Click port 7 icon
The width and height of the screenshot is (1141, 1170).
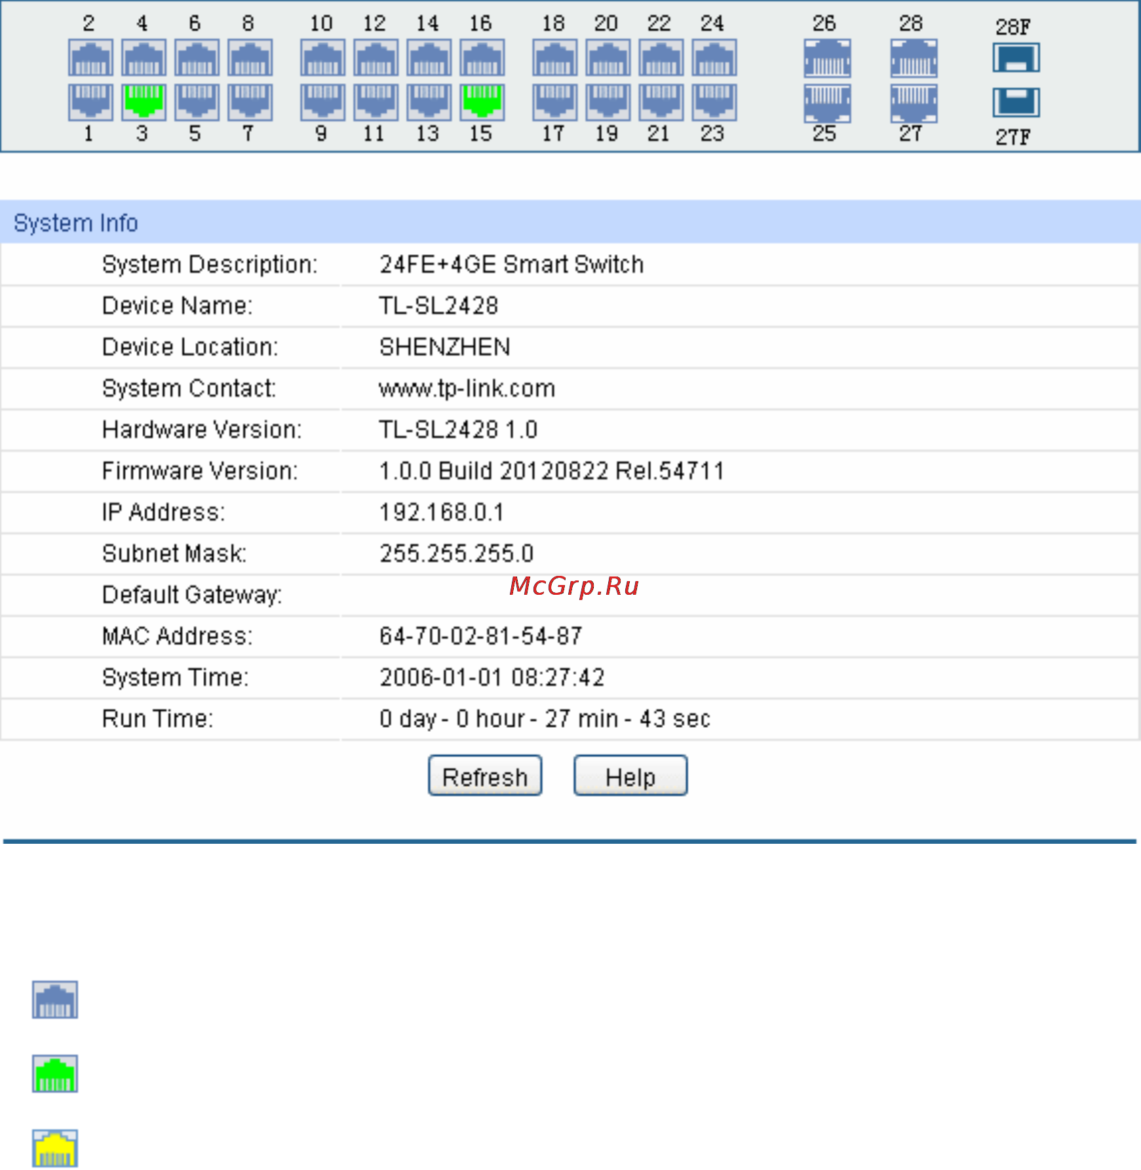point(250,102)
